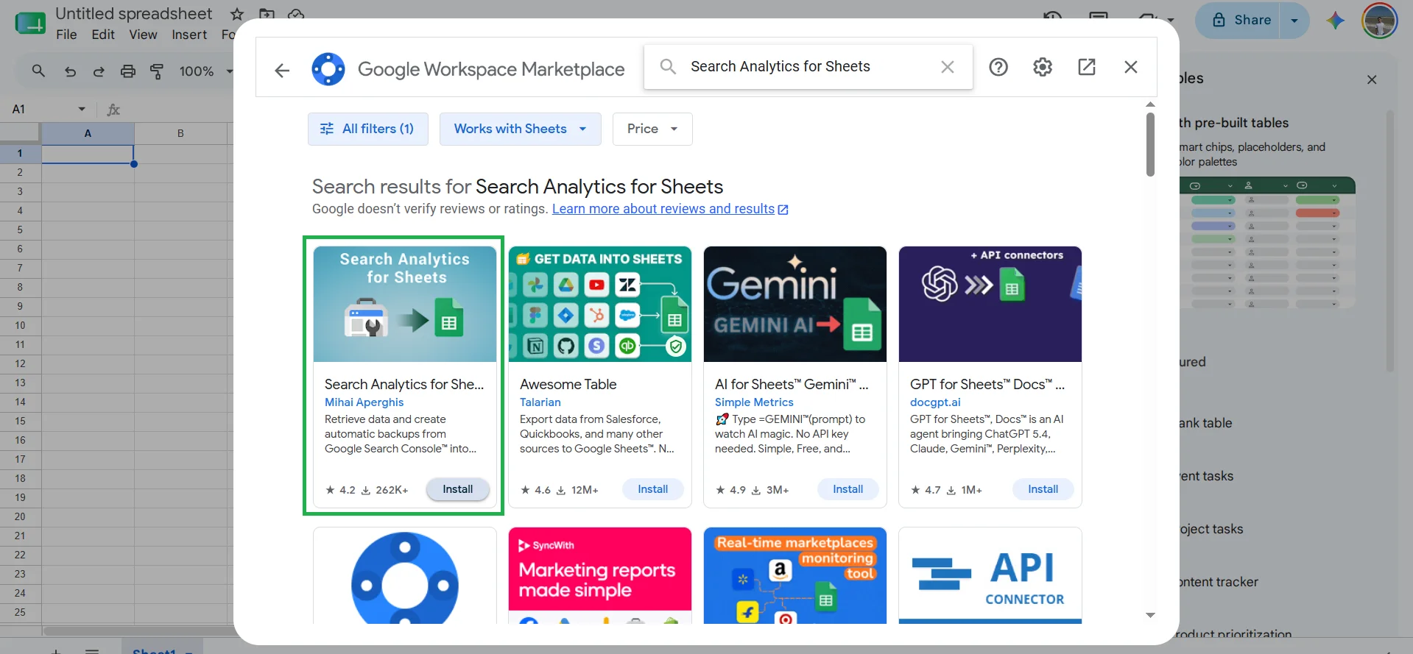Star the Untitled spreadsheet

(x=236, y=14)
